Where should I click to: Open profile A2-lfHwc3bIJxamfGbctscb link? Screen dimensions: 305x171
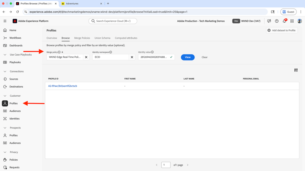tap(63, 86)
